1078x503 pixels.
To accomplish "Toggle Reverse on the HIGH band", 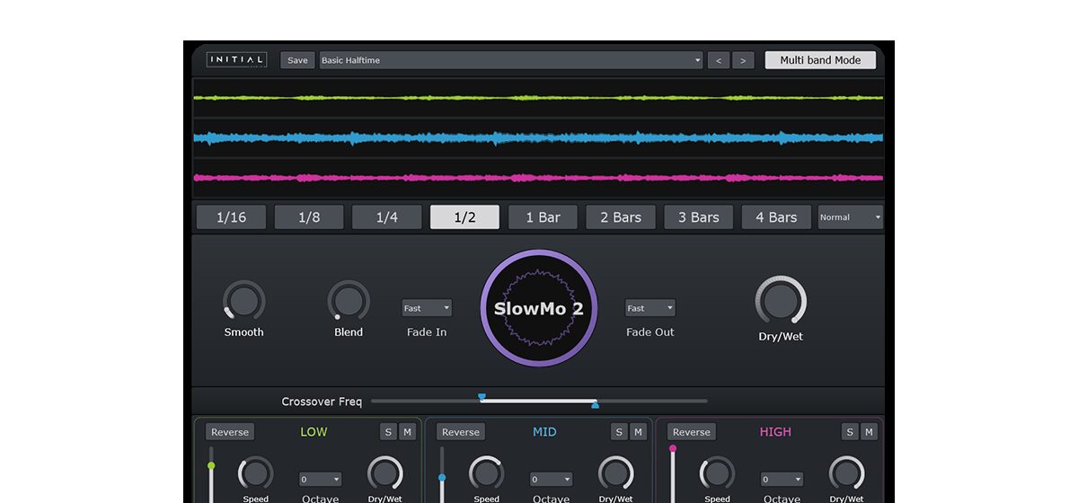I will point(692,432).
